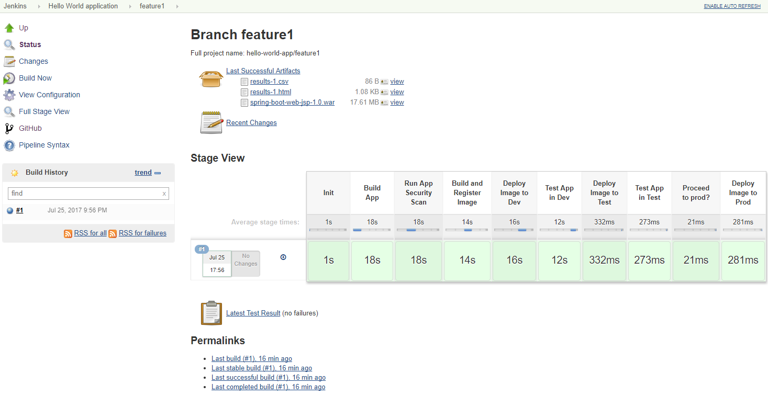This screenshot has height=396, width=768.
Task: Click the View Configuration gear icon
Action: point(9,95)
